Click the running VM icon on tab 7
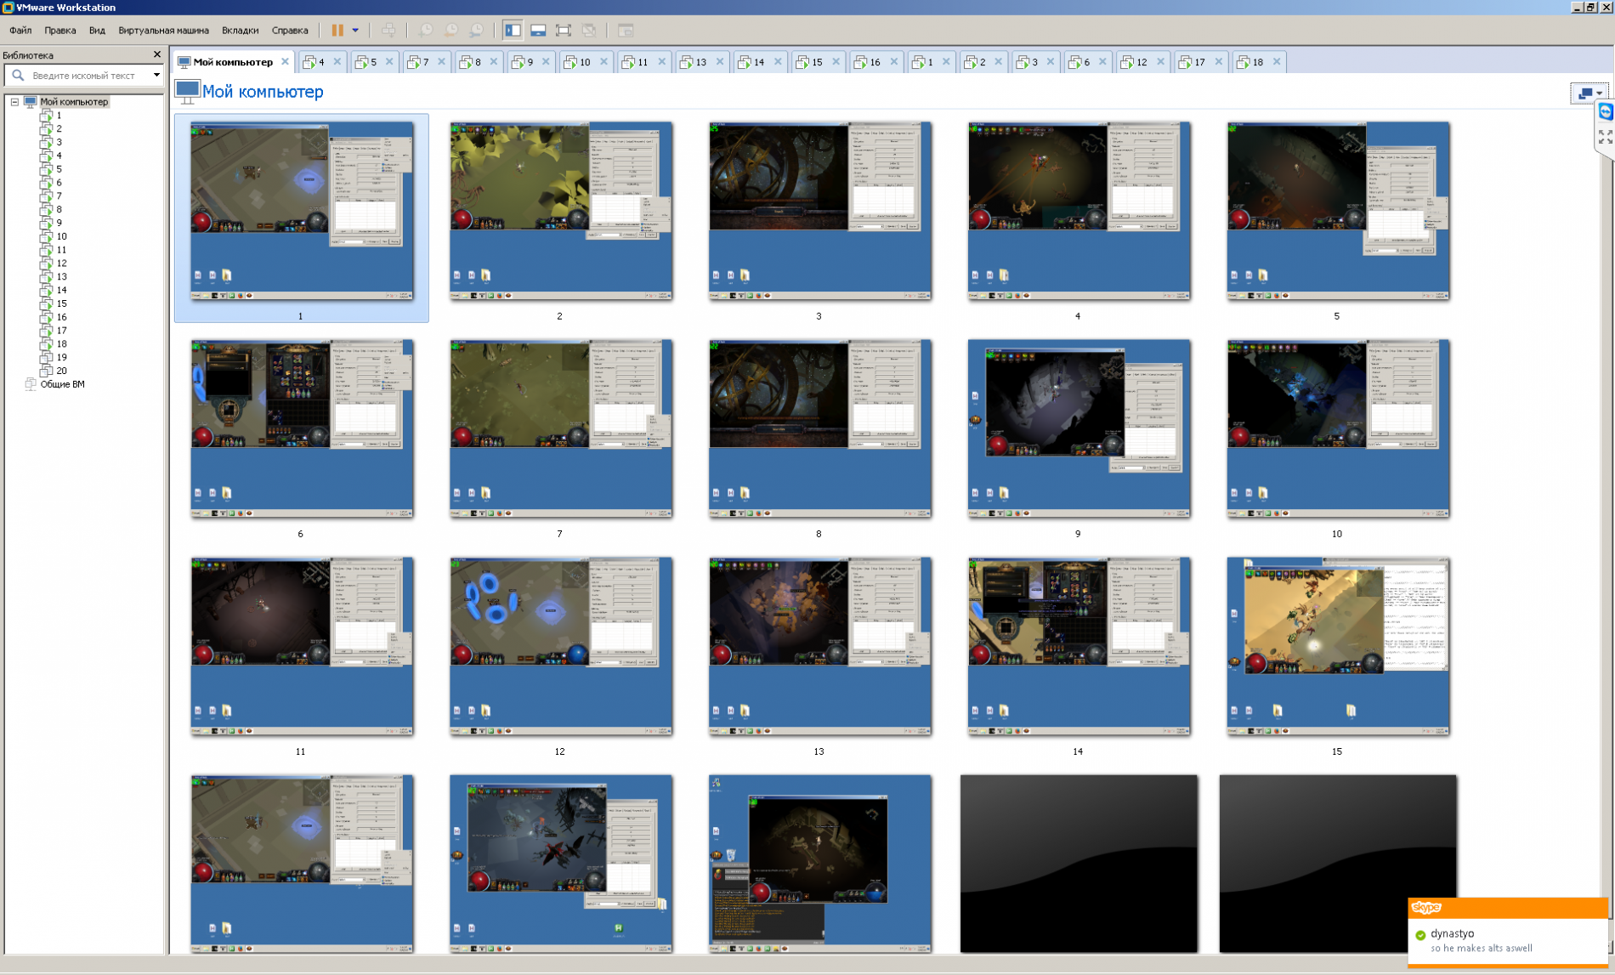 pyautogui.click(x=414, y=62)
